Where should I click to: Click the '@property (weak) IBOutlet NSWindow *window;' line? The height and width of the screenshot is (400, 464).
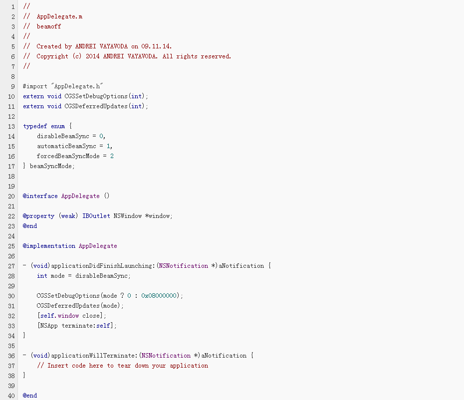pos(98,216)
